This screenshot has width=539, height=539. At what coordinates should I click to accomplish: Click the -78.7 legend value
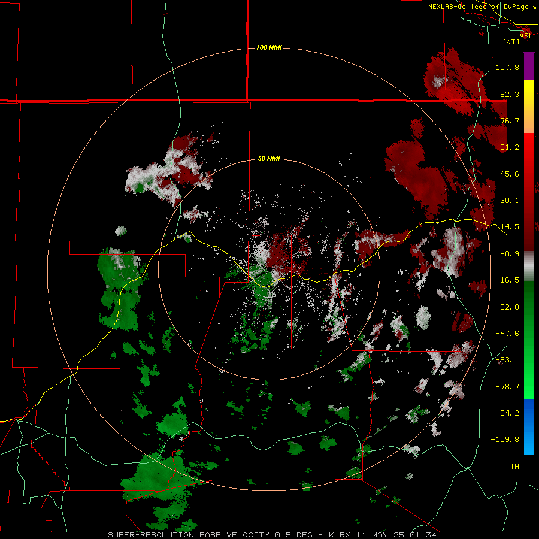pyautogui.click(x=507, y=387)
